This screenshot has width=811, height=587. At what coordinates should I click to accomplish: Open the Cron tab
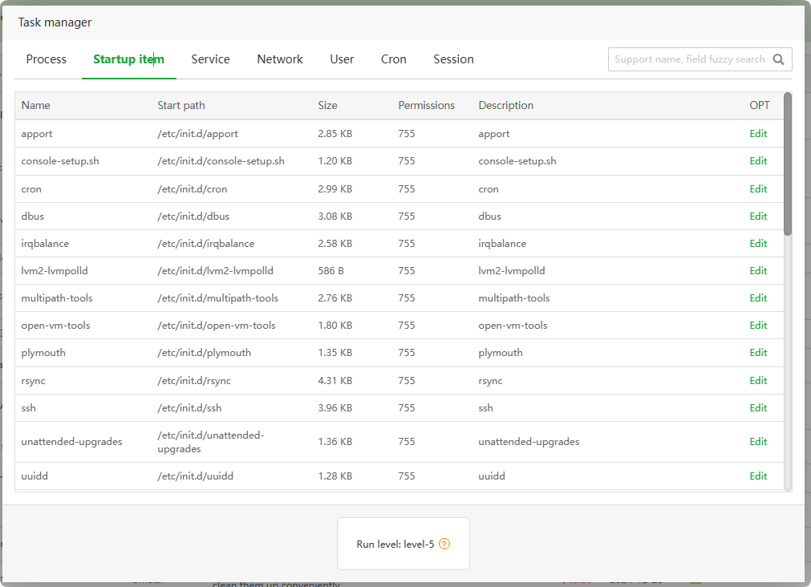(393, 59)
